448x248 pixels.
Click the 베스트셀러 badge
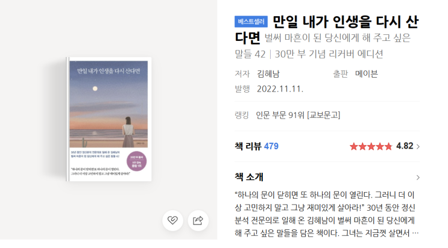[x=251, y=22]
